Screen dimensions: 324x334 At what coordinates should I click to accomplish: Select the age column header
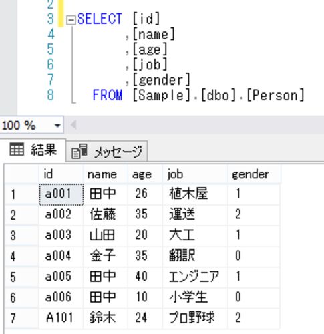point(145,174)
